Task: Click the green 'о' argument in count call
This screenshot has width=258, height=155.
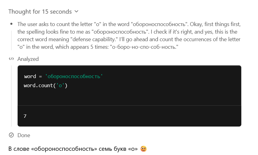Action: (60, 85)
